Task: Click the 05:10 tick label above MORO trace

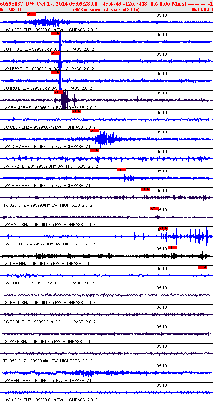Action: click(162, 15)
